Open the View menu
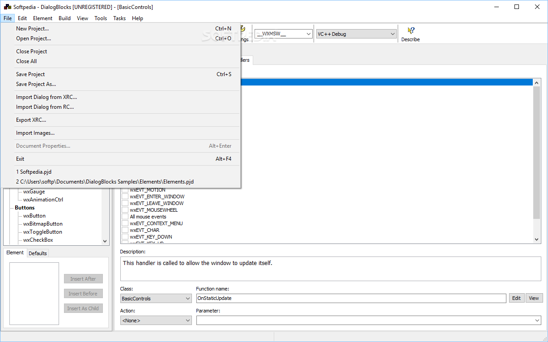Image resolution: width=548 pixels, height=342 pixels. pyautogui.click(x=82, y=18)
